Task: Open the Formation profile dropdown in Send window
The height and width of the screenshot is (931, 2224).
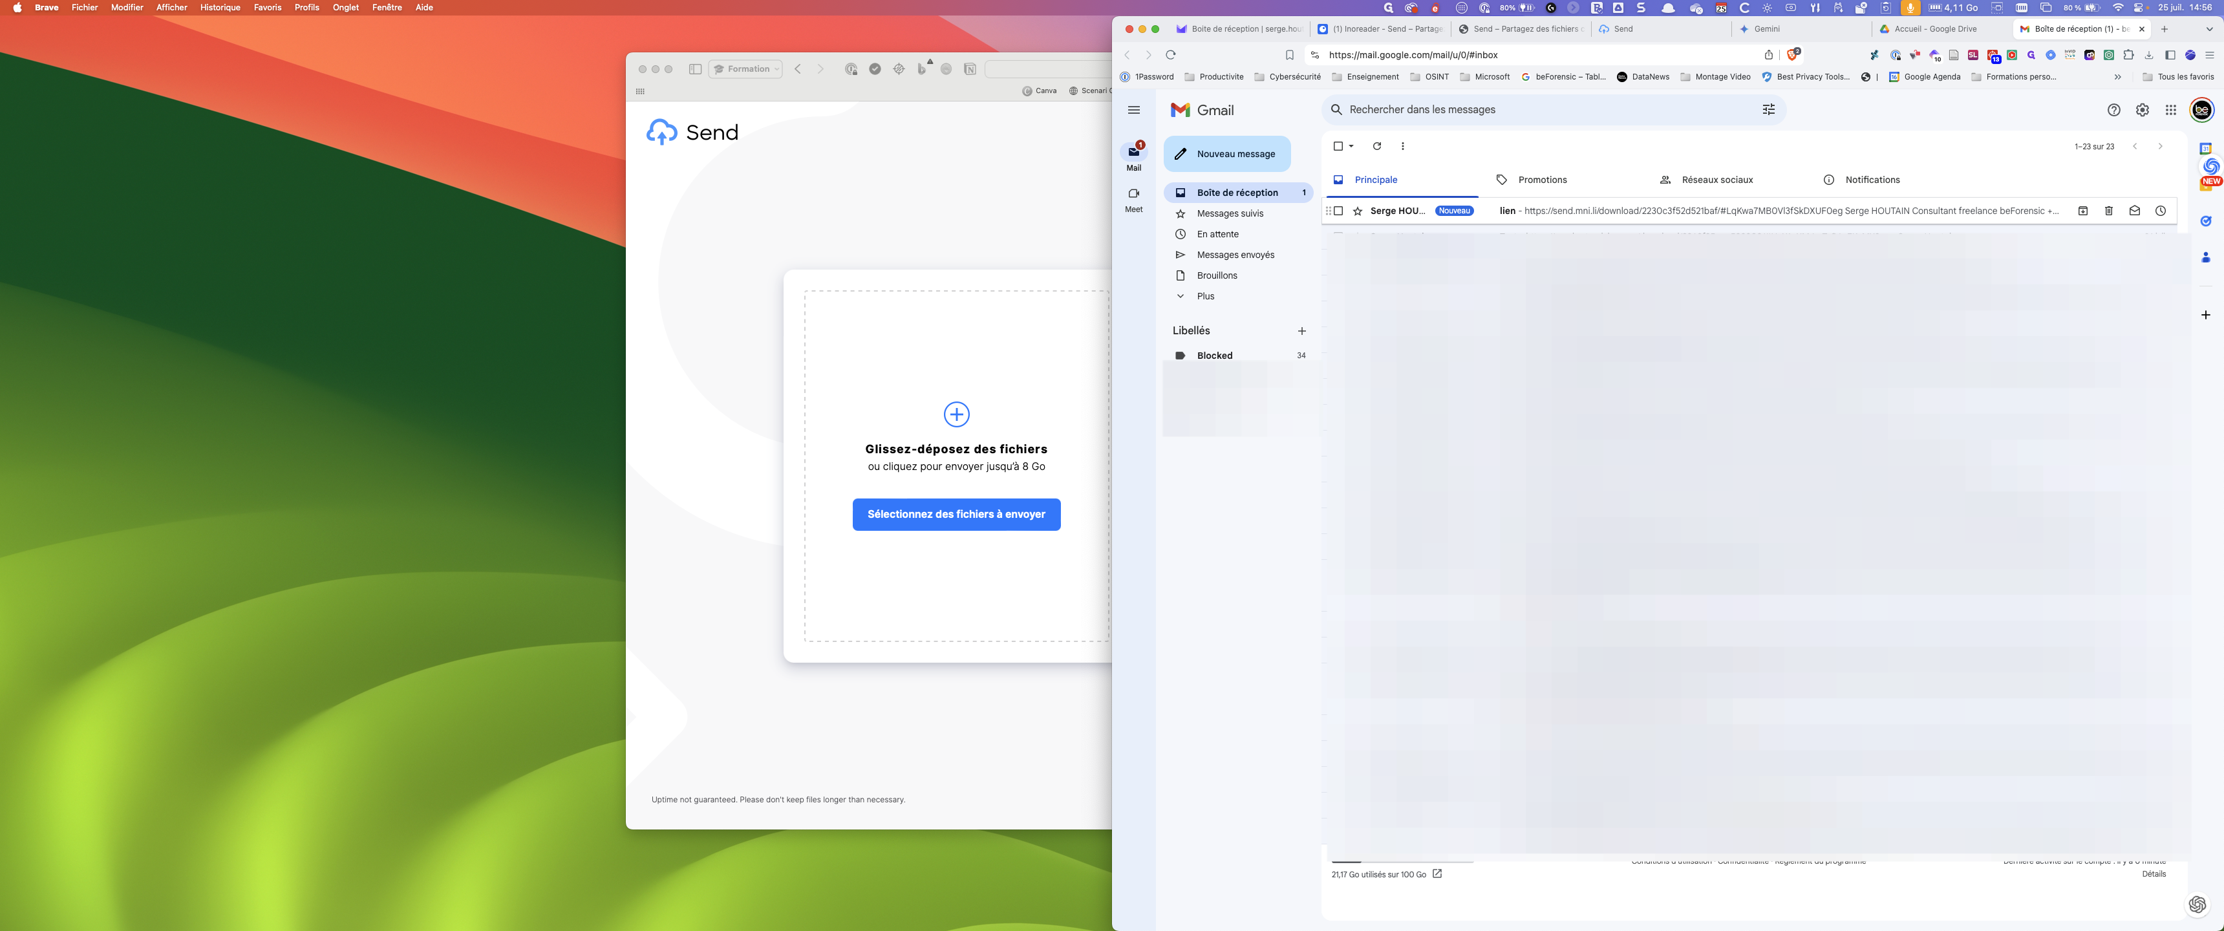Action: pos(746,69)
